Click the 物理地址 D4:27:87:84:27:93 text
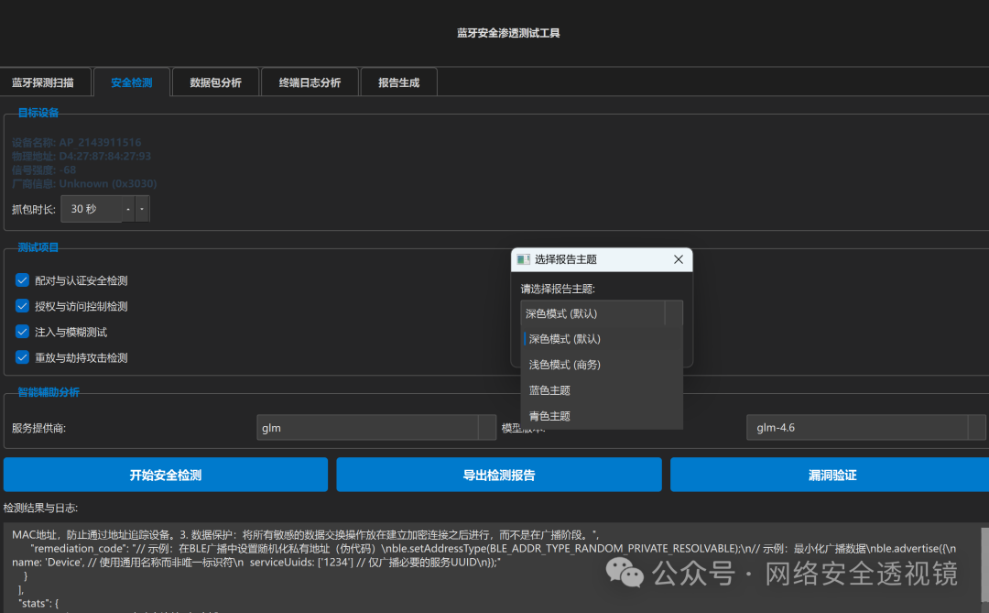Screen dimensions: 989x613 (x=82, y=156)
